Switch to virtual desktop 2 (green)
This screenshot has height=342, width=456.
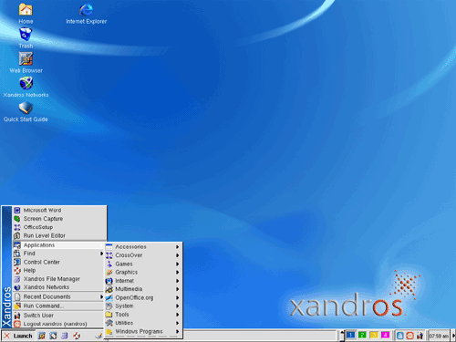tap(362, 335)
